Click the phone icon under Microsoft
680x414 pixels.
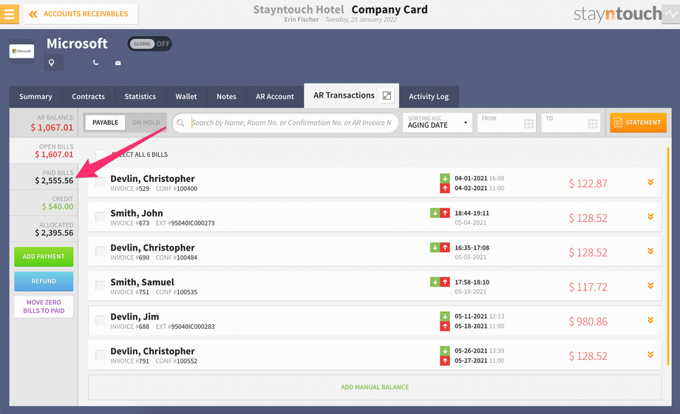pos(96,63)
